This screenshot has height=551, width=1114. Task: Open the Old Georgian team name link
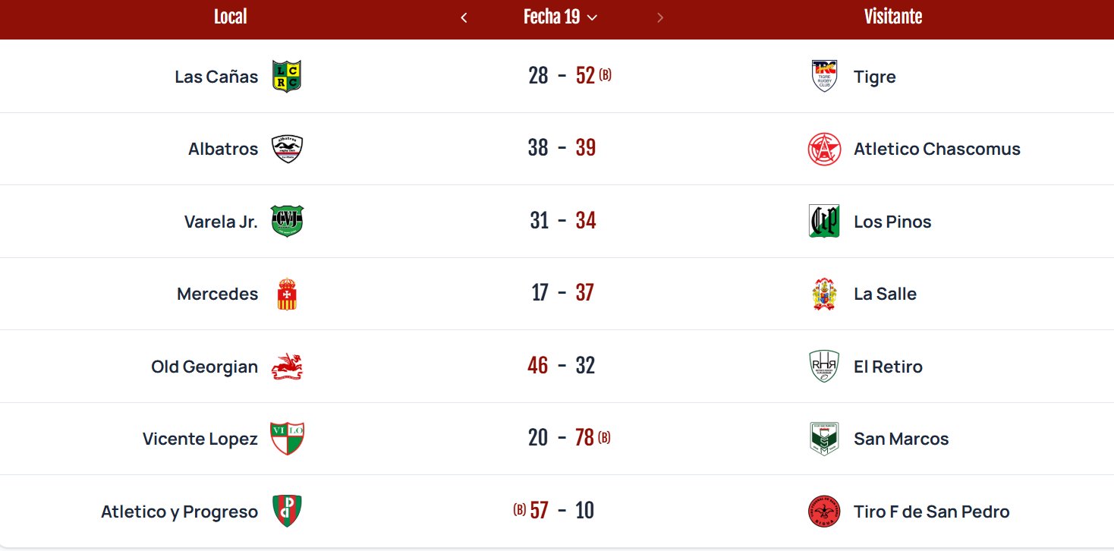point(204,367)
